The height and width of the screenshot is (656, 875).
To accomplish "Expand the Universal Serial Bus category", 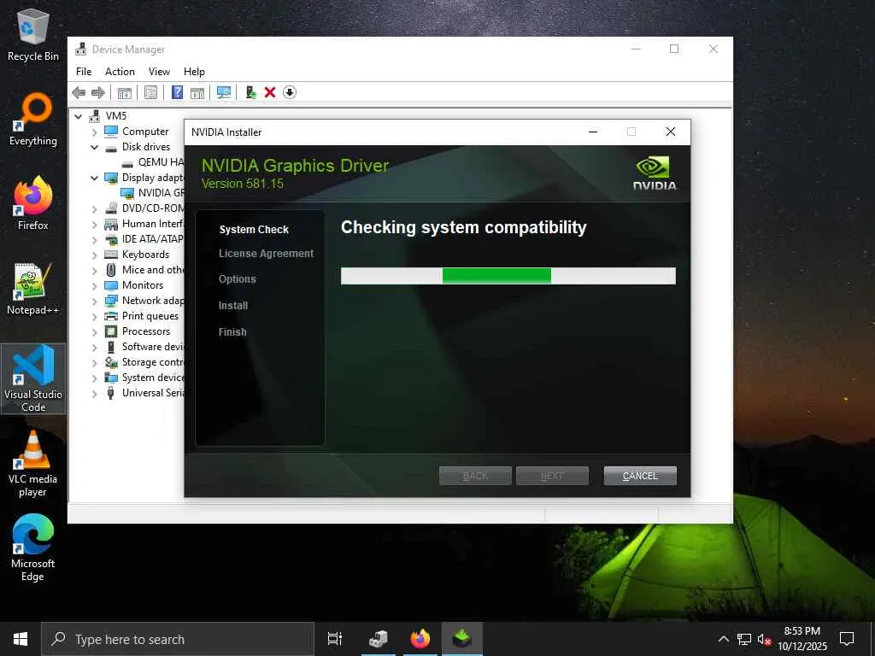I will click(94, 393).
